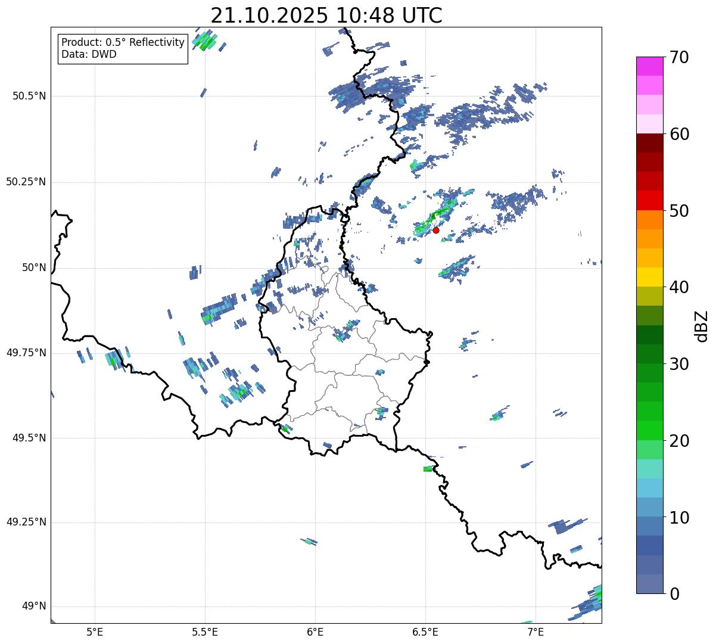Click the 50.5°N latitude label

pyautogui.click(x=29, y=96)
